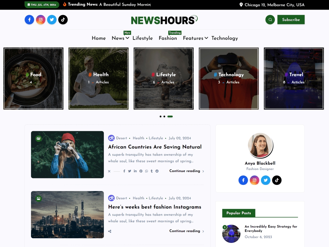Select the first carousel indicator dot
This screenshot has height=247, width=329.
click(x=160, y=116)
